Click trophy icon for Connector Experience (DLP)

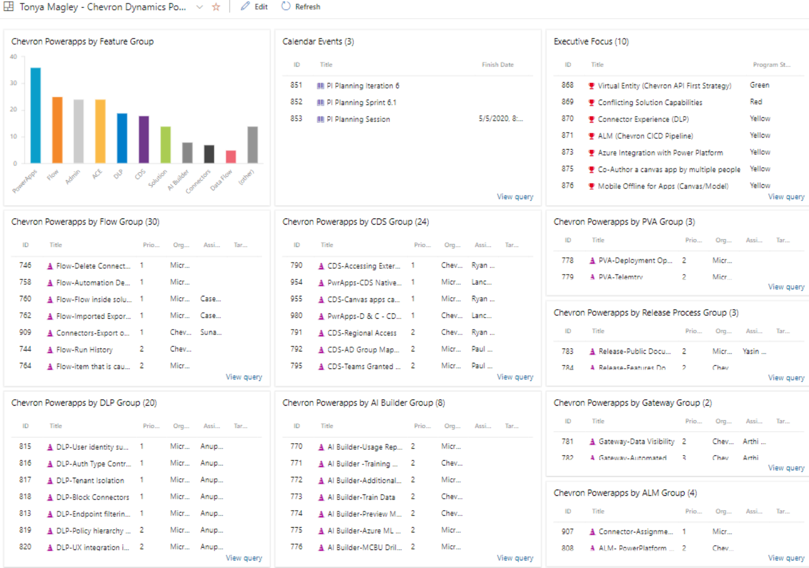tap(591, 119)
